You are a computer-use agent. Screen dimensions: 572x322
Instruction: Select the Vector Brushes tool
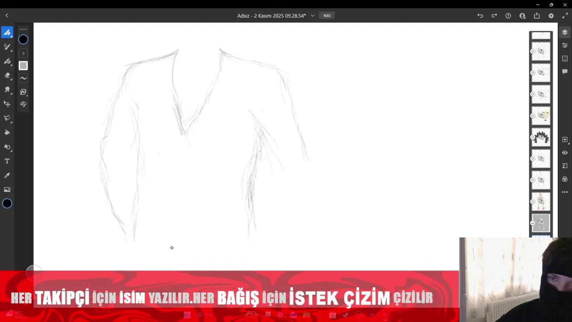(7, 61)
